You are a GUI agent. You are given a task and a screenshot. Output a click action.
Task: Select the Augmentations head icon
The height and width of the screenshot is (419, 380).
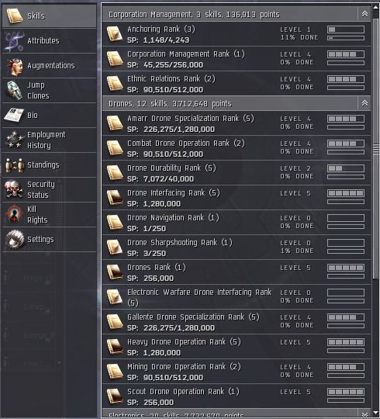pos(14,66)
